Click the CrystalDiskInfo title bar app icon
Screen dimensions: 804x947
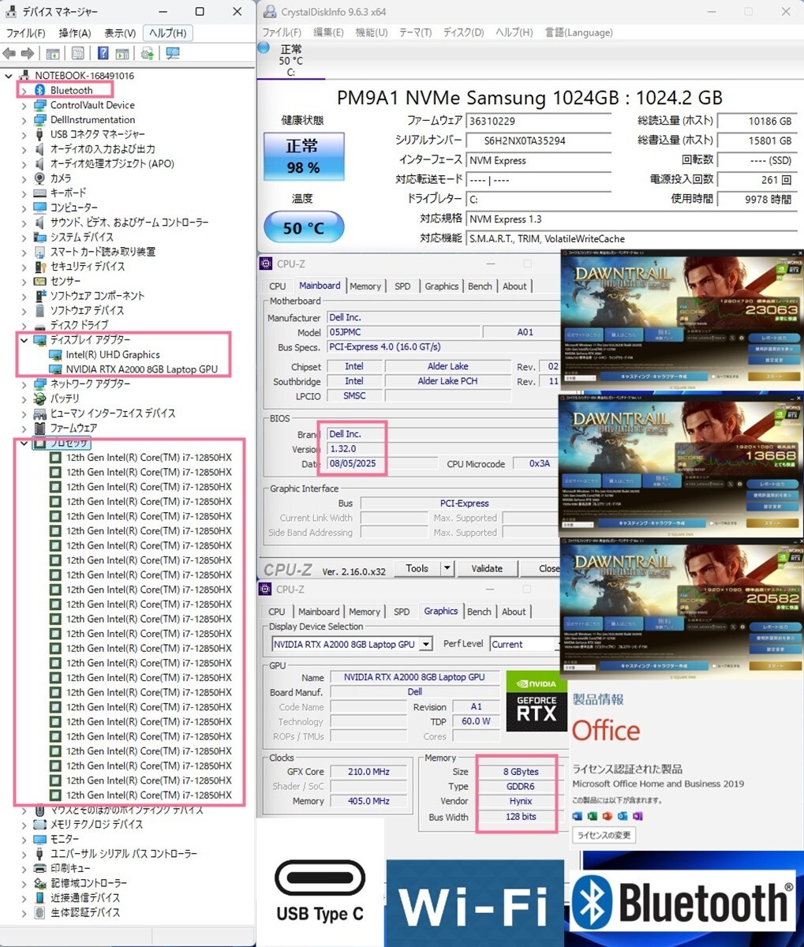pos(269,12)
